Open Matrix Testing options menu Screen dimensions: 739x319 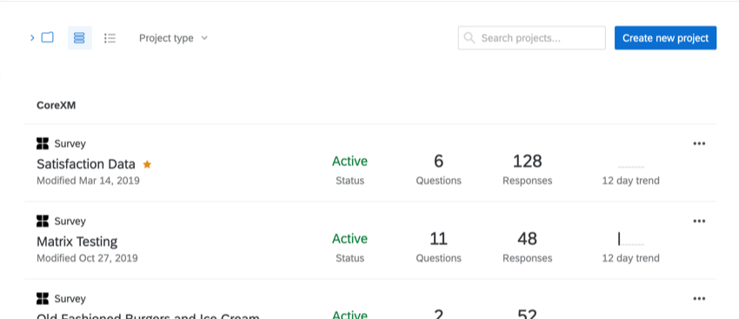[699, 221]
